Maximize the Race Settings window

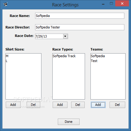coord(111,4)
